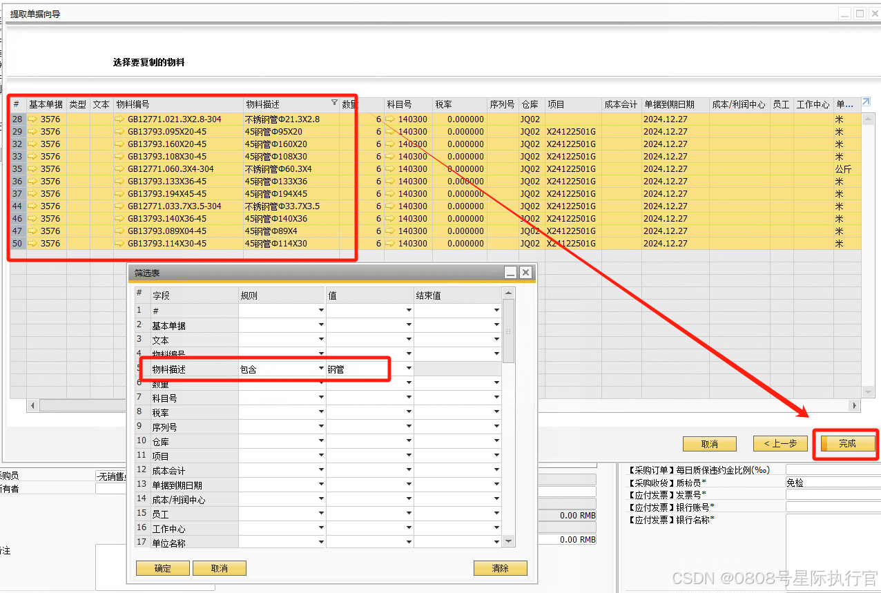This screenshot has height=593, width=881.
Task: Open the link arrow for item GB12771.021.3X2.8-304
Action: click(120, 119)
